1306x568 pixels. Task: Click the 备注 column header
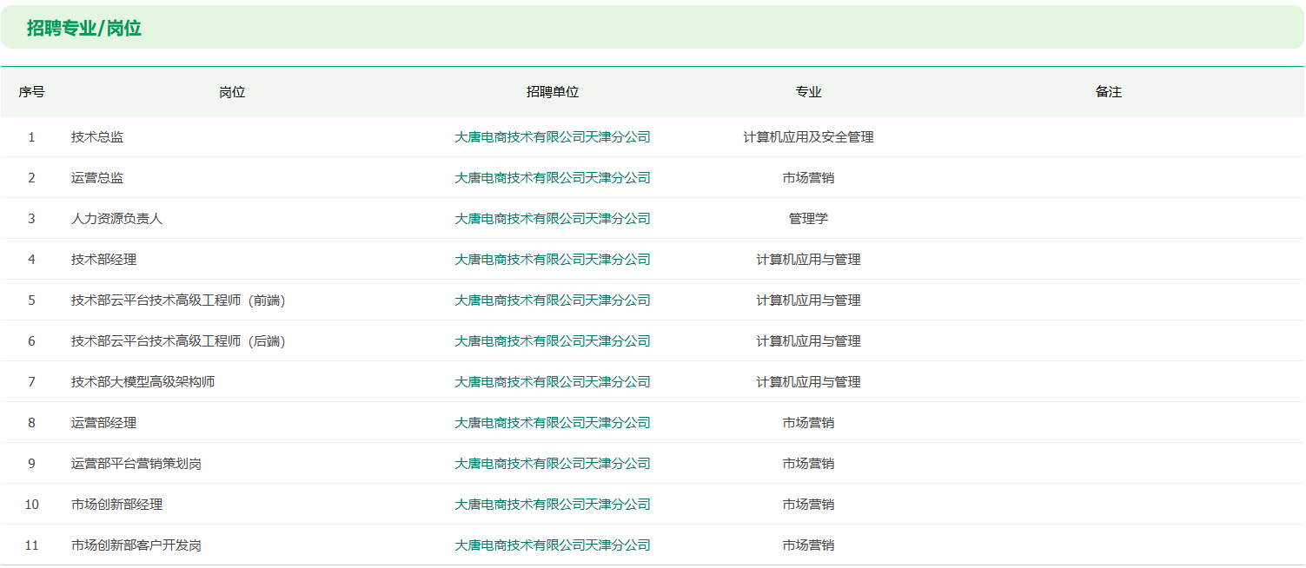pyautogui.click(x=1109, y=92)
